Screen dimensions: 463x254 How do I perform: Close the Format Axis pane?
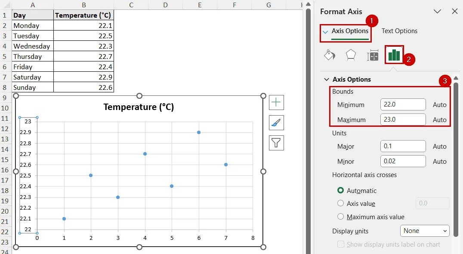pyautogui.click(x=455, y=12)
